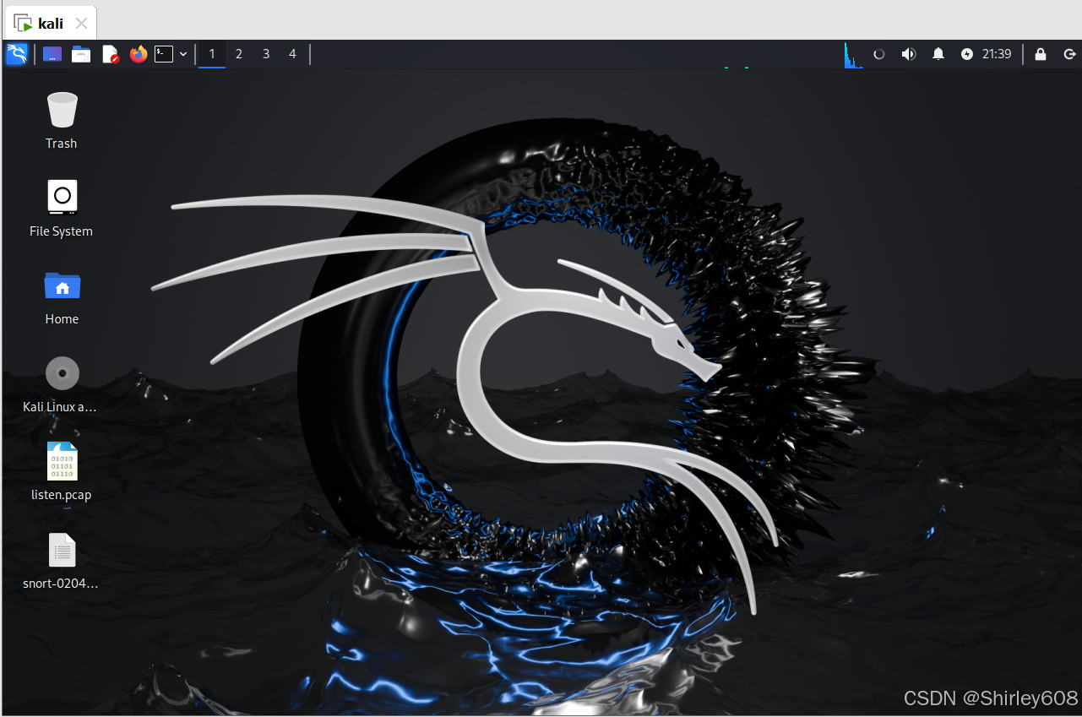Switch to workspace 1
The width and height of the screenshot is (1082, 717).
click(212, 54)
